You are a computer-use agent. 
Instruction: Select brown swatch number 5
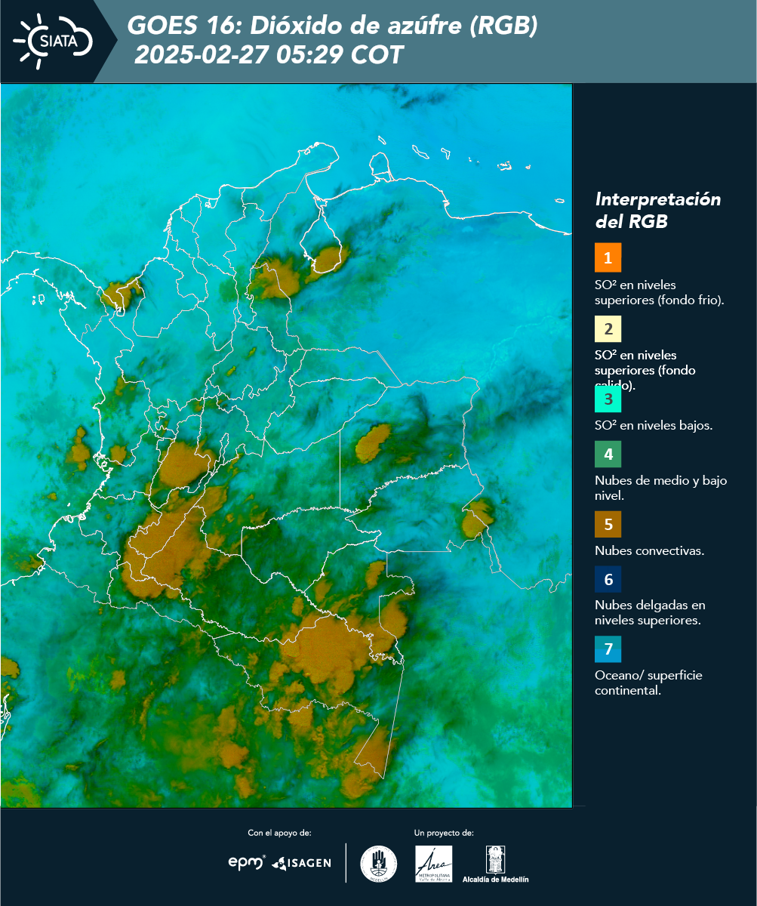pyautogui.click(x=608, y=524)
